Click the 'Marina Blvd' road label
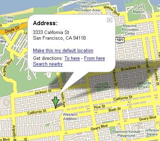Screen dimensions: 160x141 [x=112, y=11]
